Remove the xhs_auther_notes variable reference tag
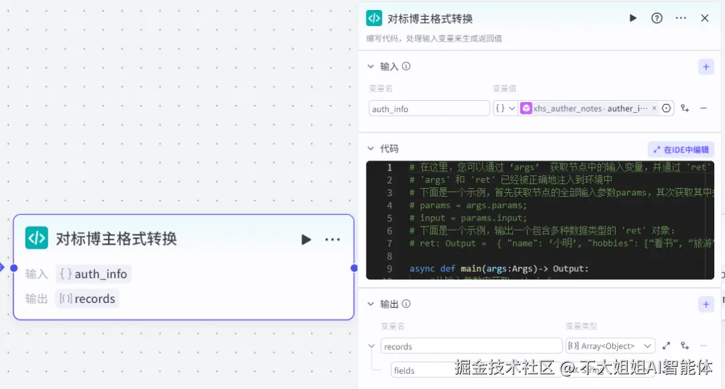The image size is (725, 389). tap(654, 107)
